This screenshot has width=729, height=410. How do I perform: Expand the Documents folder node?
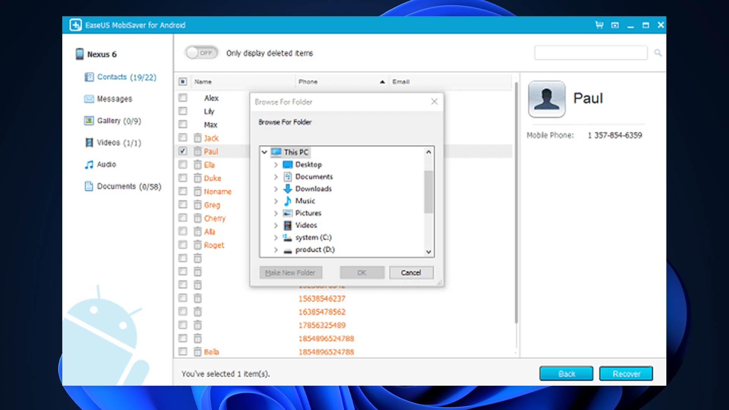(276, 177)
